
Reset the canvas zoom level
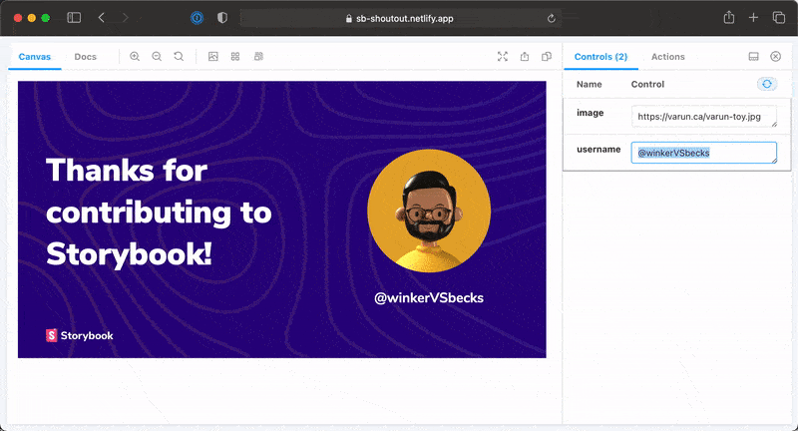tap(179, 57)
